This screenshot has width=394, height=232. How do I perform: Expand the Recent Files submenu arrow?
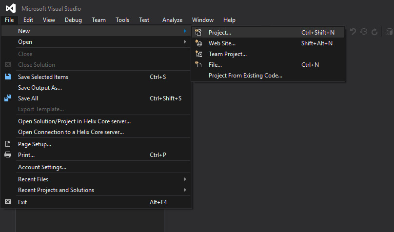point(185,179)
